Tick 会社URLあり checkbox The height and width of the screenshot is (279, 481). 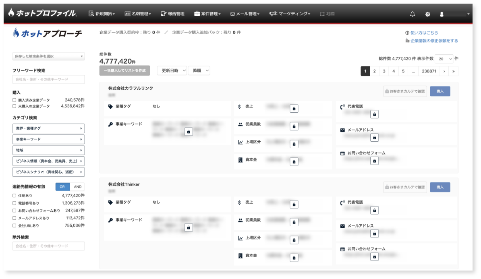click(14, 225)
